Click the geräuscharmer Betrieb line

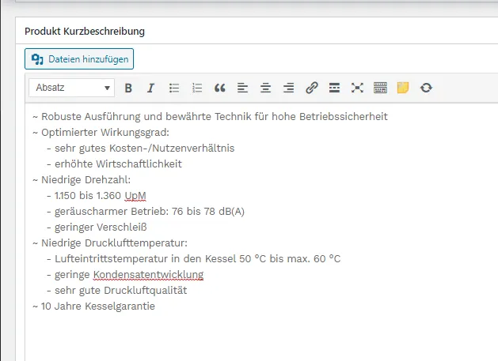[146, 212]
